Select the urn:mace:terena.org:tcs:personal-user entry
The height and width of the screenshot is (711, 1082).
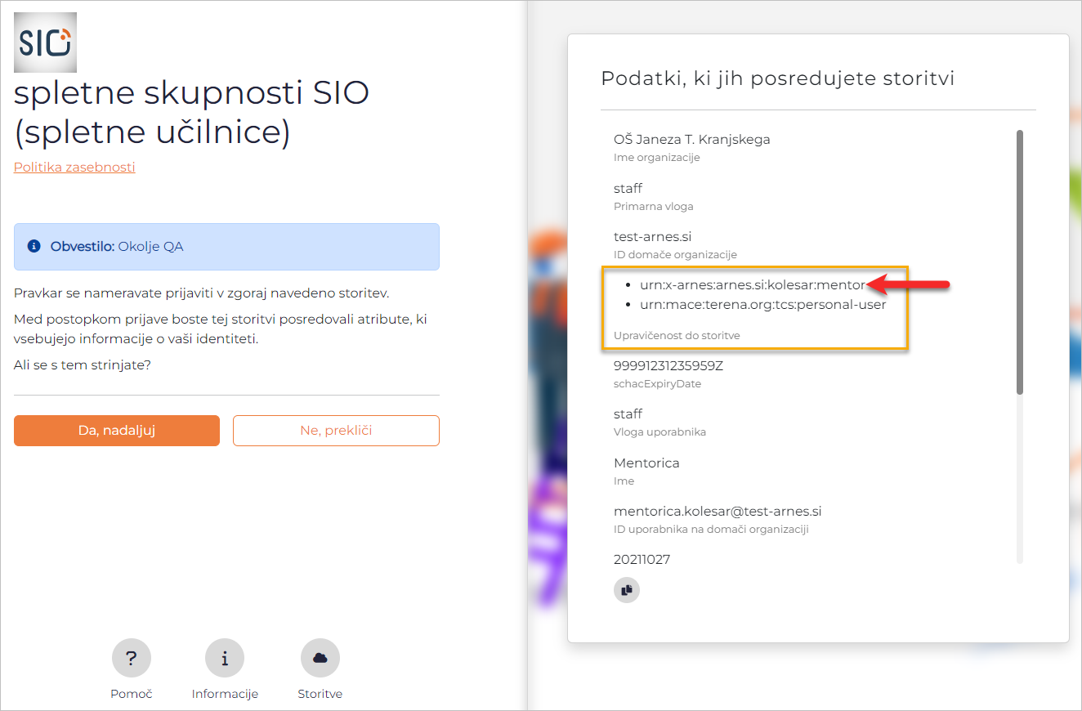tap(762, 305)
